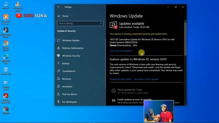This screenshot has height=123, width=219.
Task: Click the For developers tools icon
Action: tap(59, 102)
